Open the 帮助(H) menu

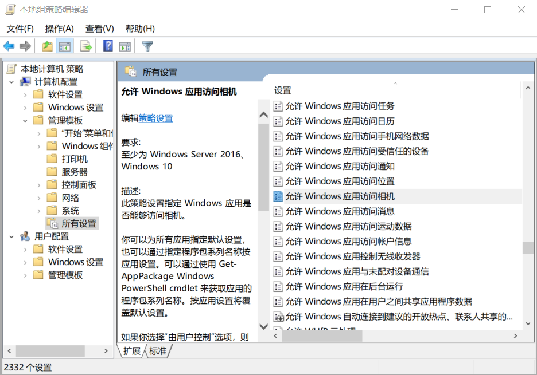140,29
